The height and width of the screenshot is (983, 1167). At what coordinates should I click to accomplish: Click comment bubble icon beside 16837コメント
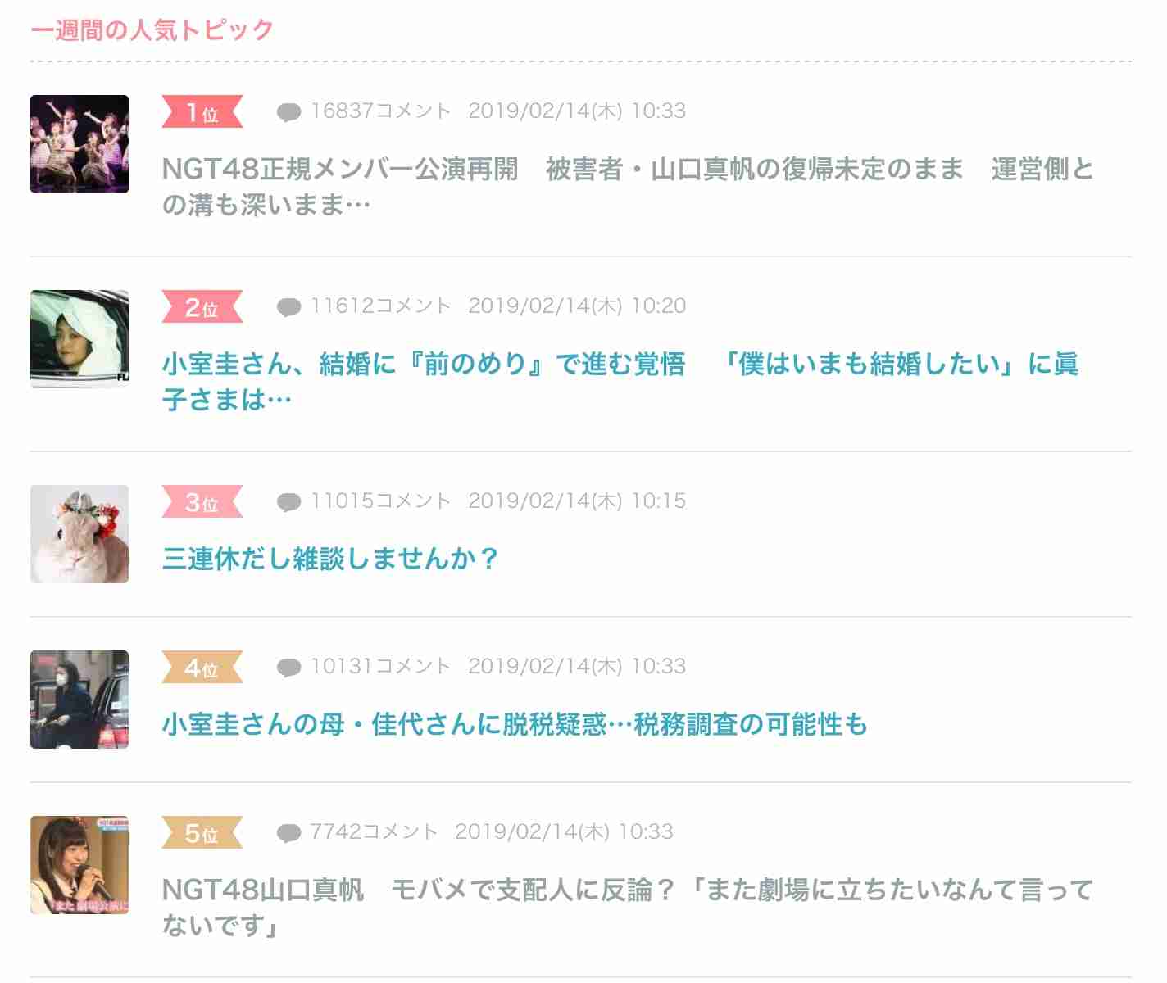point(288,112)
